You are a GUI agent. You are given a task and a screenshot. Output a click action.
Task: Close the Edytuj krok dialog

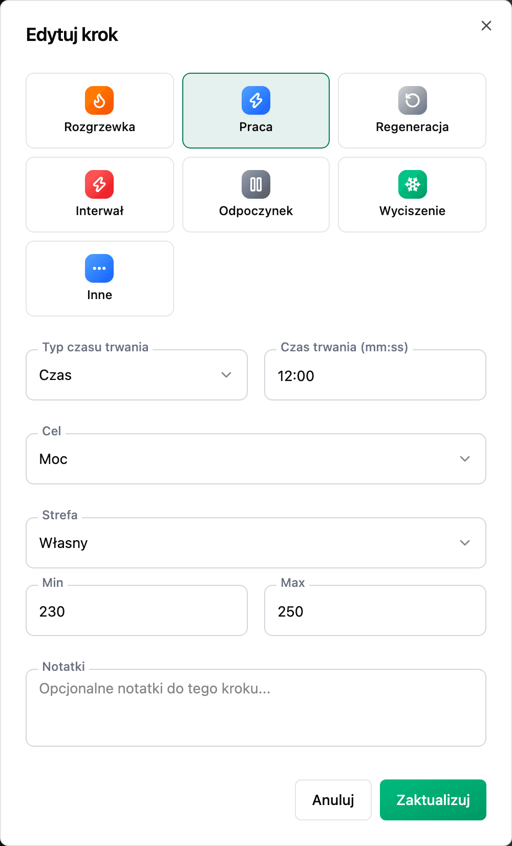pyautogui.click(x=486, y=26)
